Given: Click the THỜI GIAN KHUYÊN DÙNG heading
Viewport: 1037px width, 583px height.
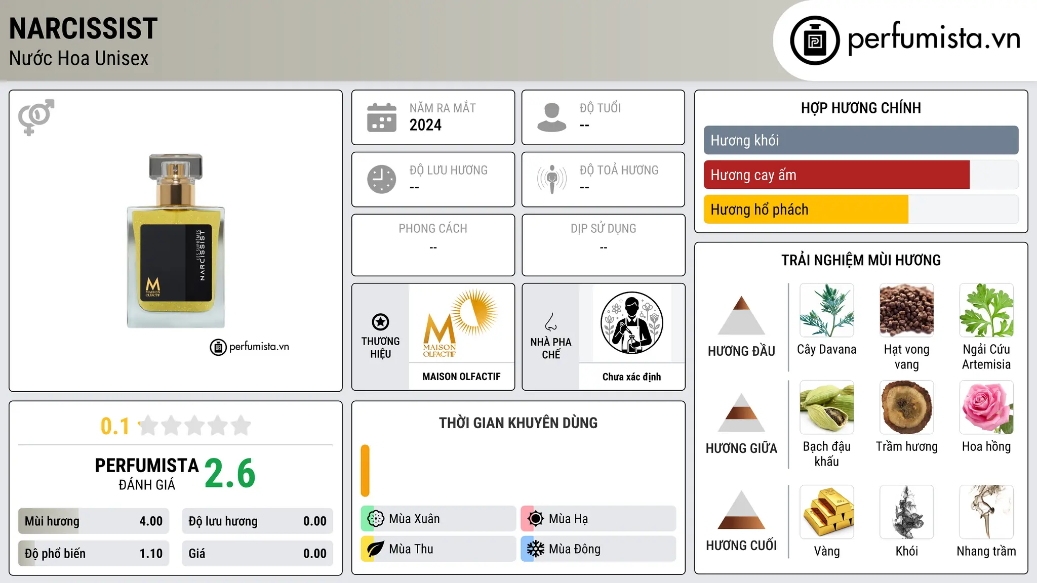Looking at the screenshot, I should click(x=518, y=423).
